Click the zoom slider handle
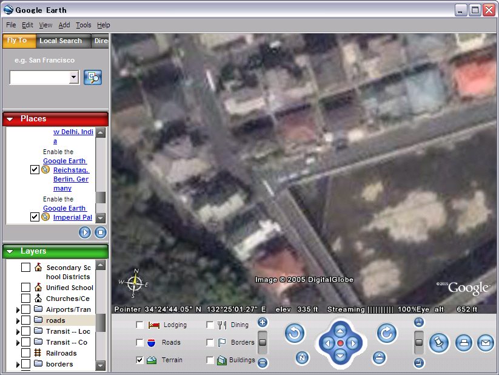 [x=263, y=343]
